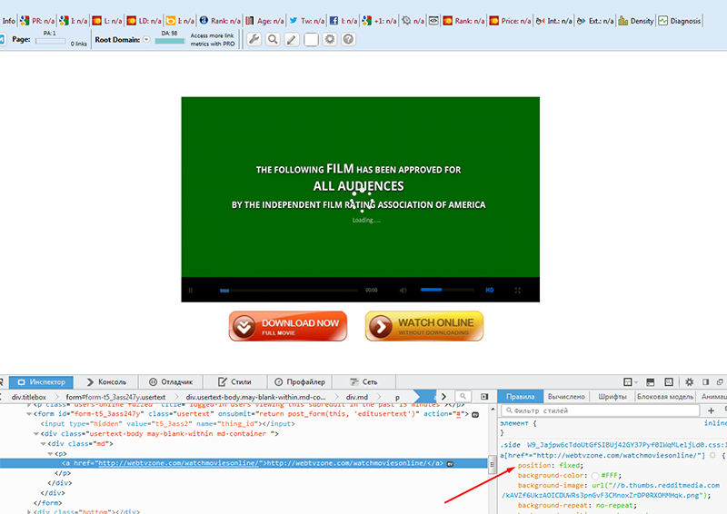Open the Сеть network tab
The height and width of the screenshot is (514, 727).
[x=363, y=382]
